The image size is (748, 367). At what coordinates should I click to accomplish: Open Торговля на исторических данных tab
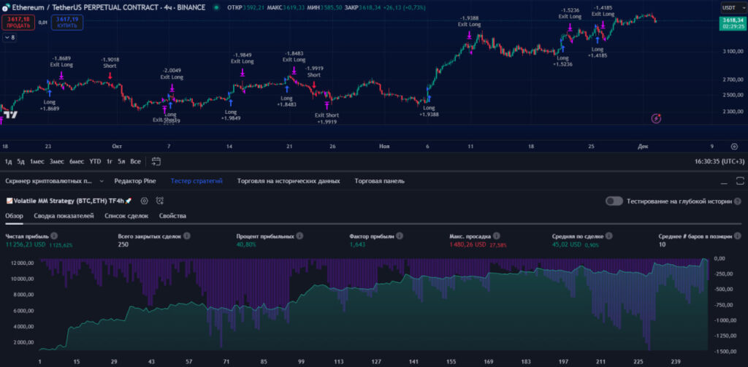[x=288, y=181]
